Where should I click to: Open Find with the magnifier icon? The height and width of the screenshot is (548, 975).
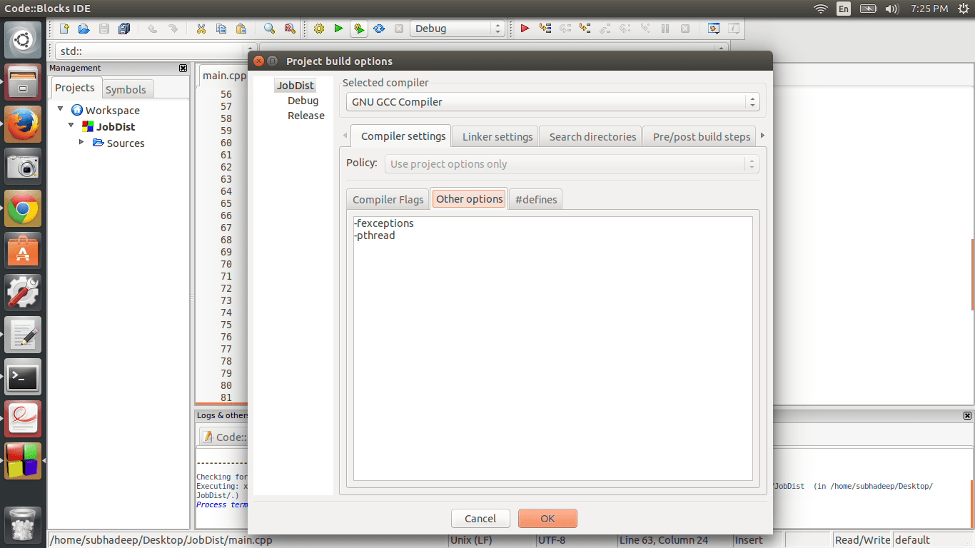[269, 29]
